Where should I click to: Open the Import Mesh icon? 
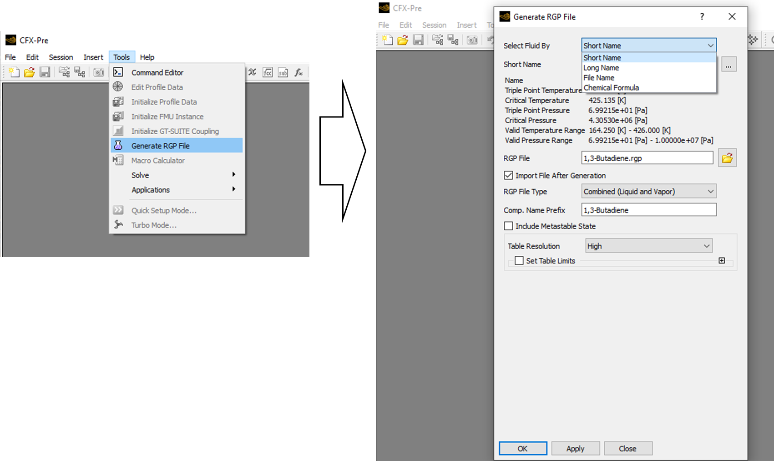pos(64,72)
